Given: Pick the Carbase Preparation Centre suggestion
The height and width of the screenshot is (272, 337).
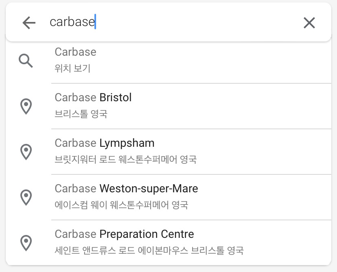Looking at the screenshot, I should point(168,243).
